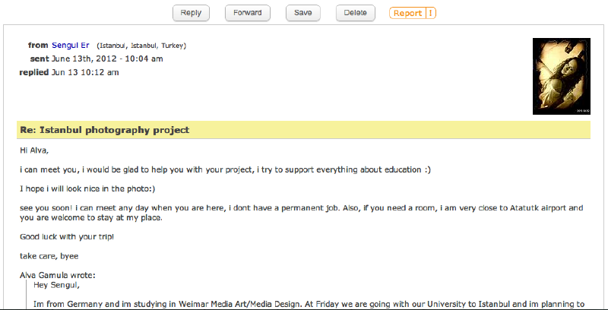Click the Reply button

(191, 13)
